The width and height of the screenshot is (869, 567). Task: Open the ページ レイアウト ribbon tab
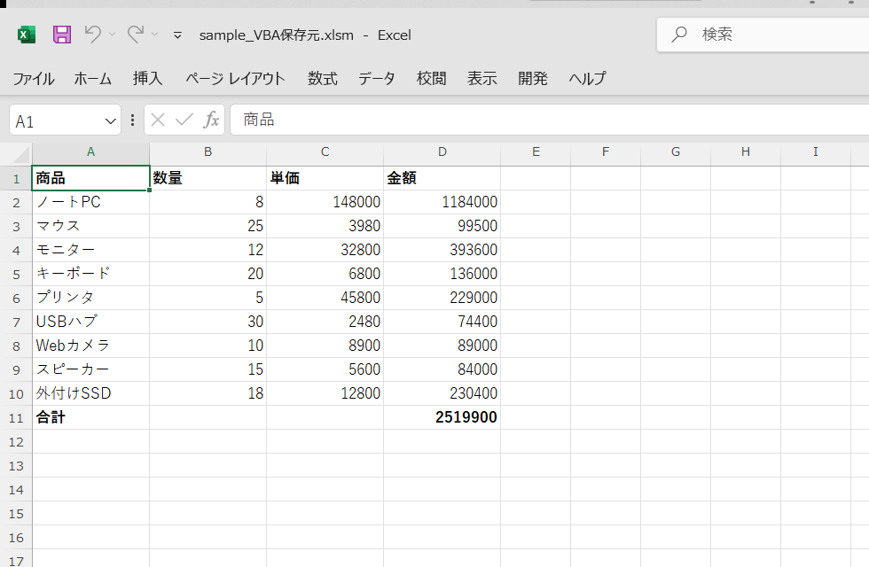point(235,79)
